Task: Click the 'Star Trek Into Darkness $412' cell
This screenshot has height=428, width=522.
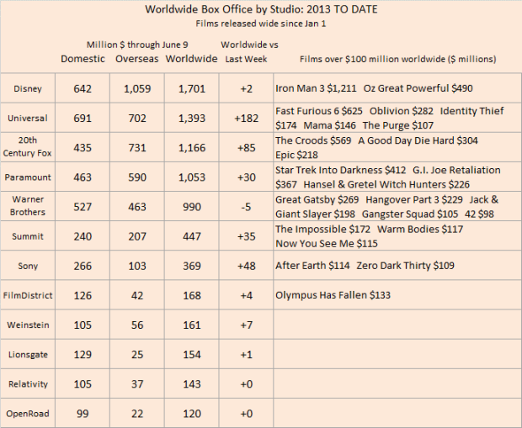Action: tap(397, 177)
